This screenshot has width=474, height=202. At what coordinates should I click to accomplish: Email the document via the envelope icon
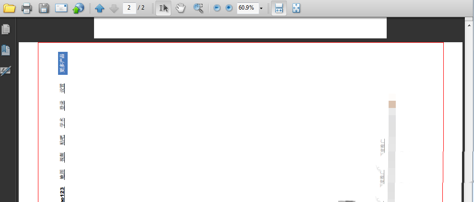61,8
